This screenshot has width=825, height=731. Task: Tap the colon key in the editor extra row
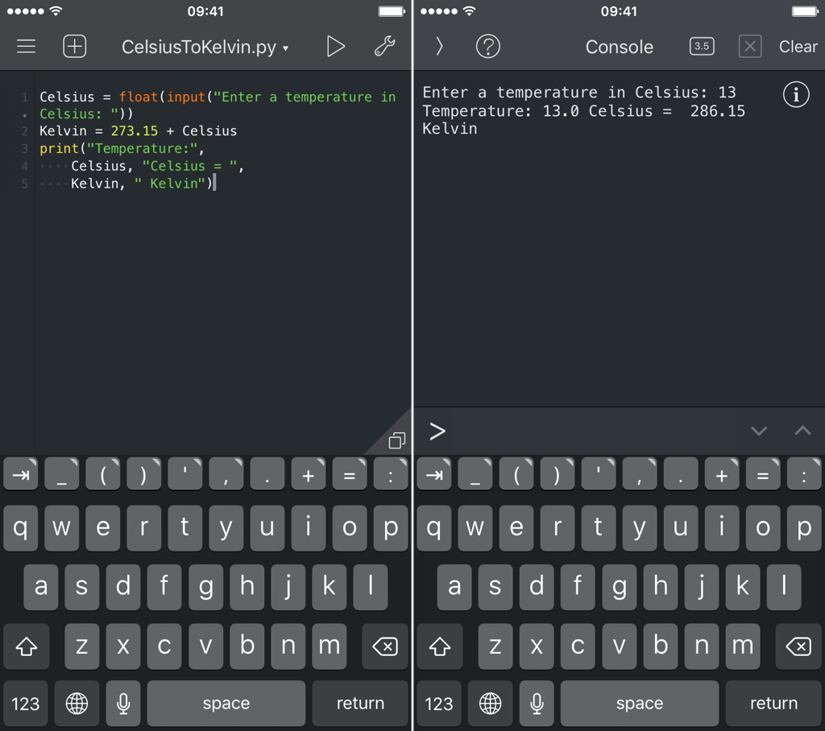pos(391,475)
